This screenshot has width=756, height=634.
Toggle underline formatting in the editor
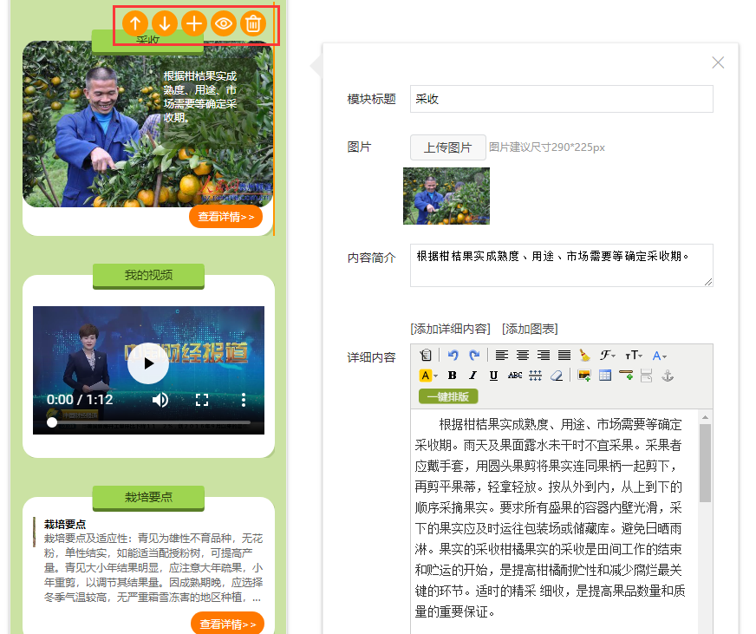click(493, 376)
